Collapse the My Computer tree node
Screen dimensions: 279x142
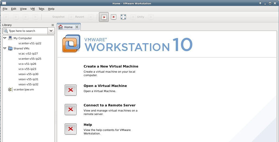click(x=5, y=38)
